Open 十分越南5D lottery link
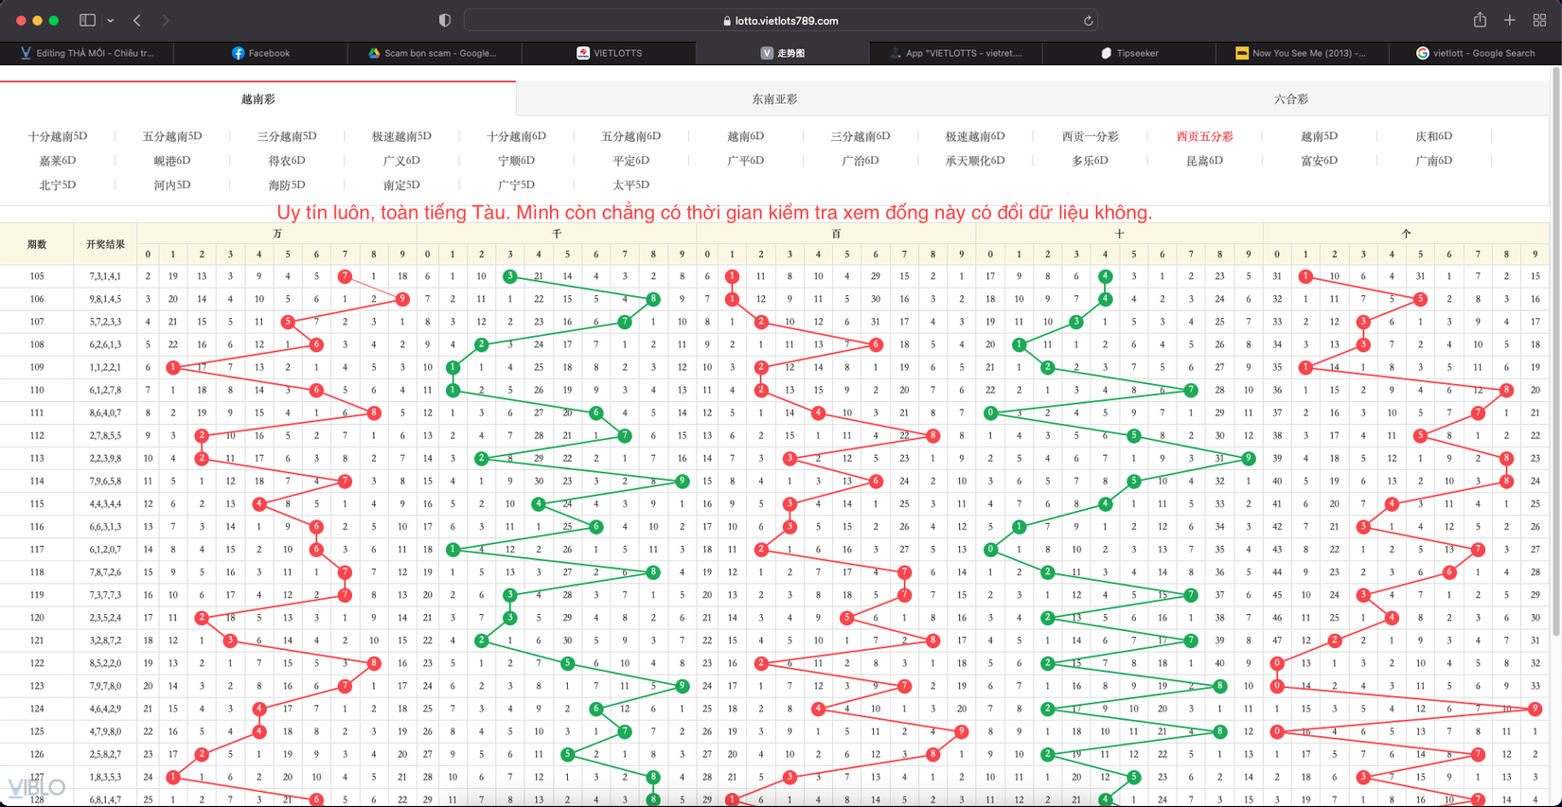Viewport: 1562px width, 807px height. click(58, 136)
